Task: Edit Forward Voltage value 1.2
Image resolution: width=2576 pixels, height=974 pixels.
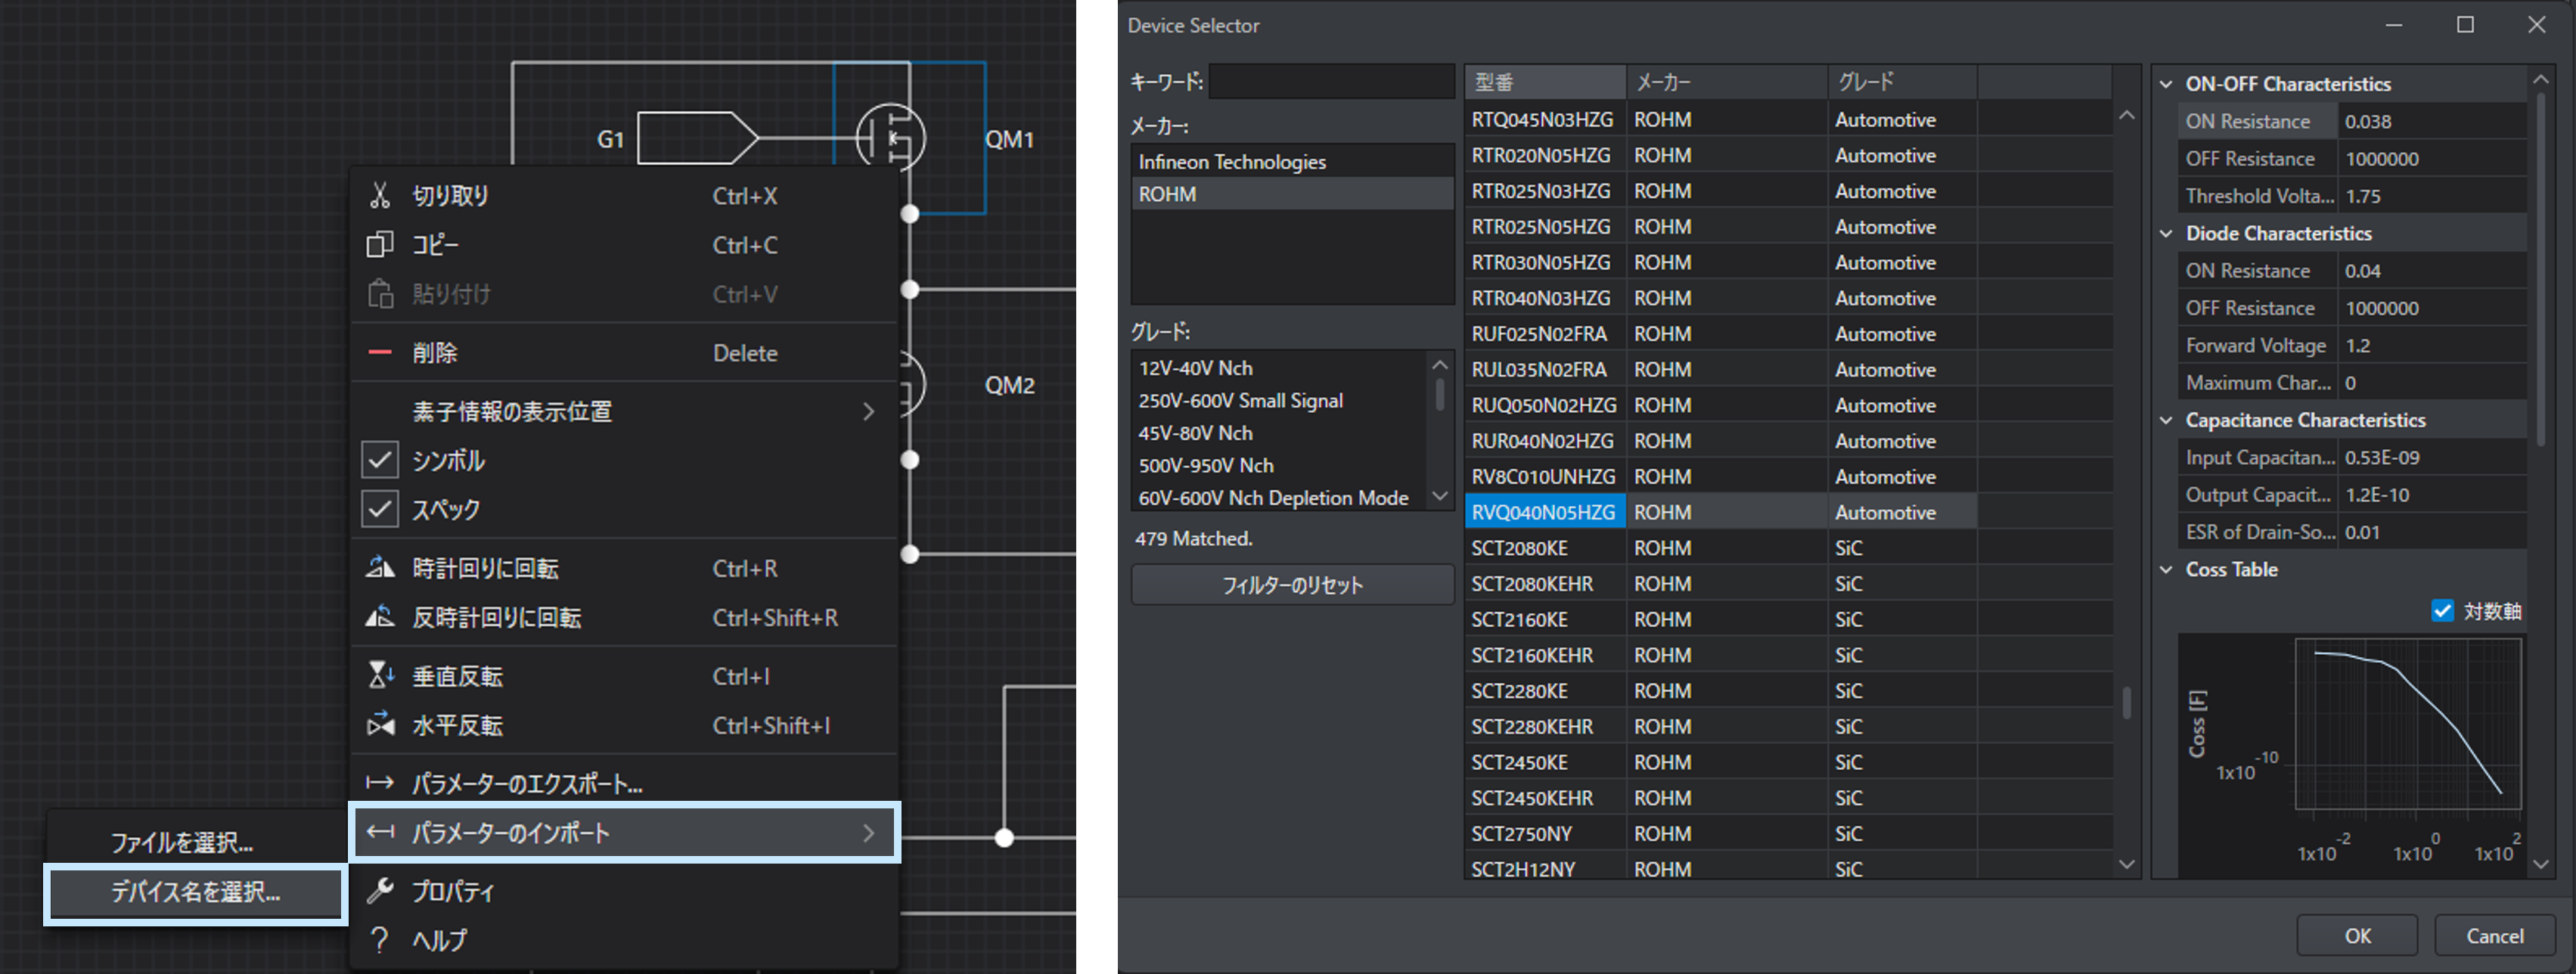Action: click(x=2432, y=345)
